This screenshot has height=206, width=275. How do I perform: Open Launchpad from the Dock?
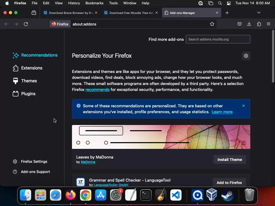tap(41, 195)
